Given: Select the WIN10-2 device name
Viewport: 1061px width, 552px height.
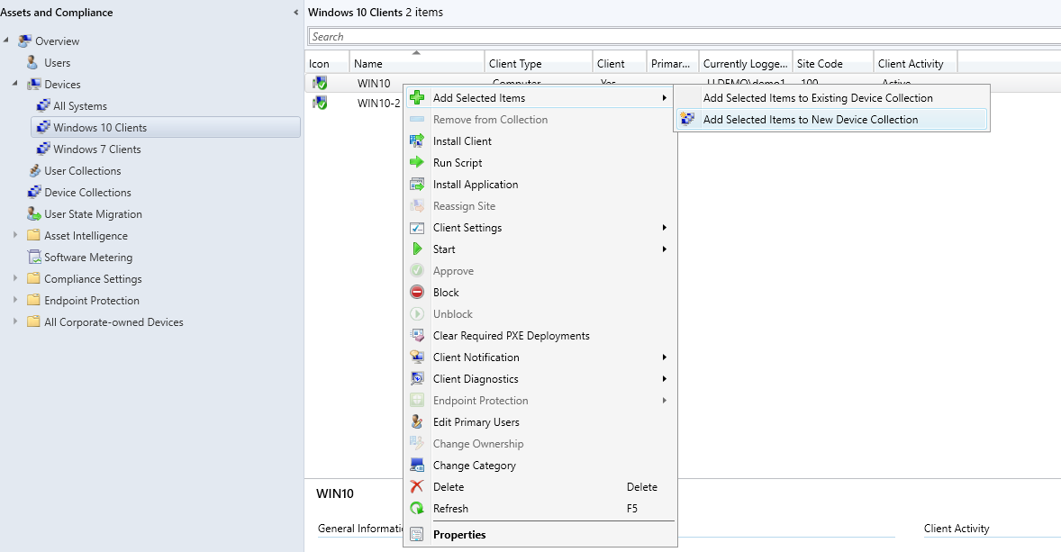Looking at the screenshot, I should (379, 103).
